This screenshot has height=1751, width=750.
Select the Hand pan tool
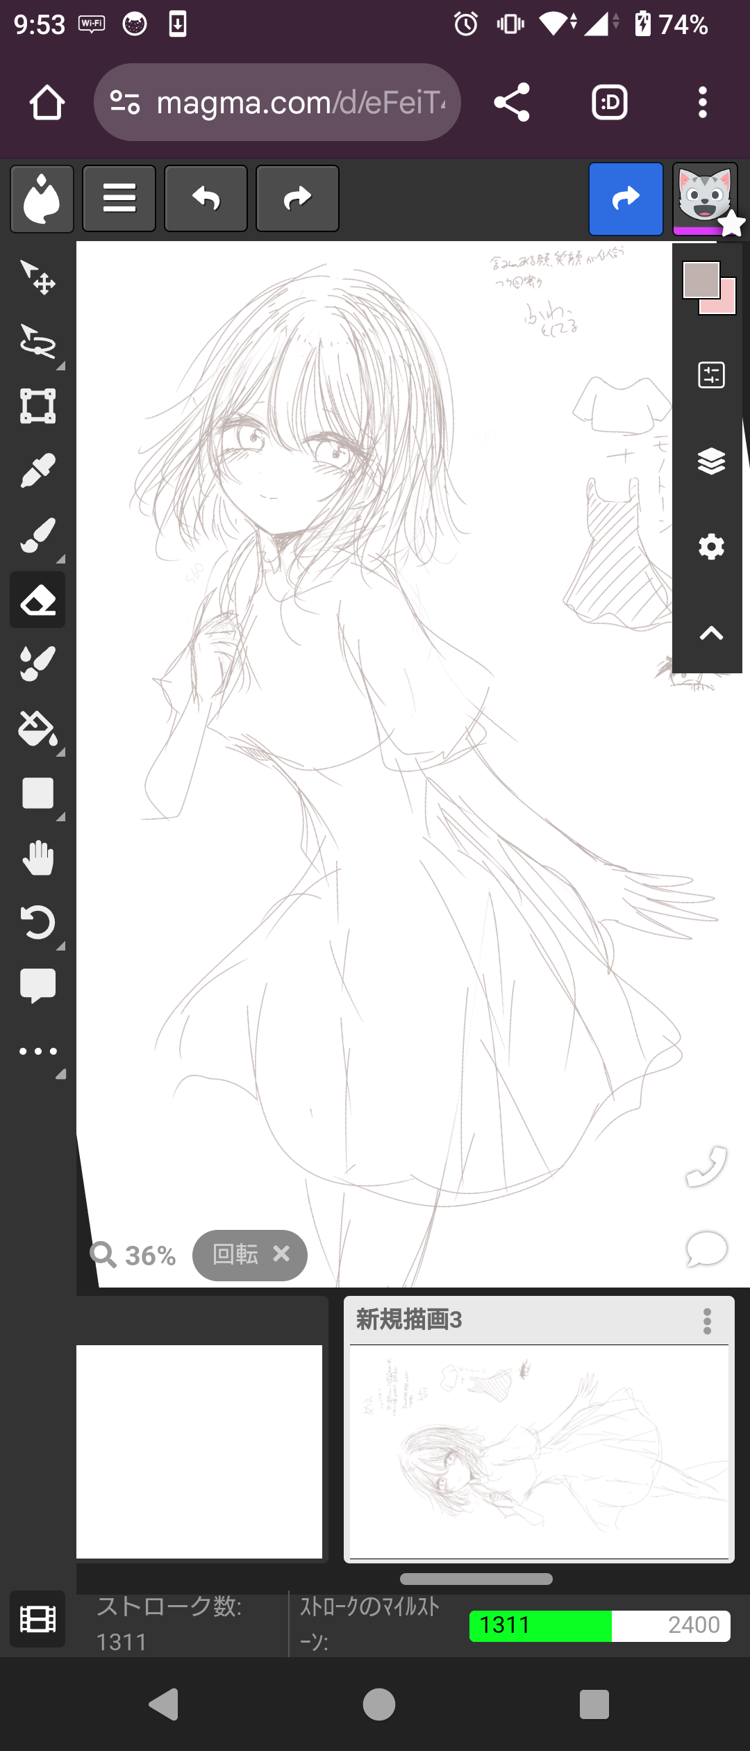(37, 858)
